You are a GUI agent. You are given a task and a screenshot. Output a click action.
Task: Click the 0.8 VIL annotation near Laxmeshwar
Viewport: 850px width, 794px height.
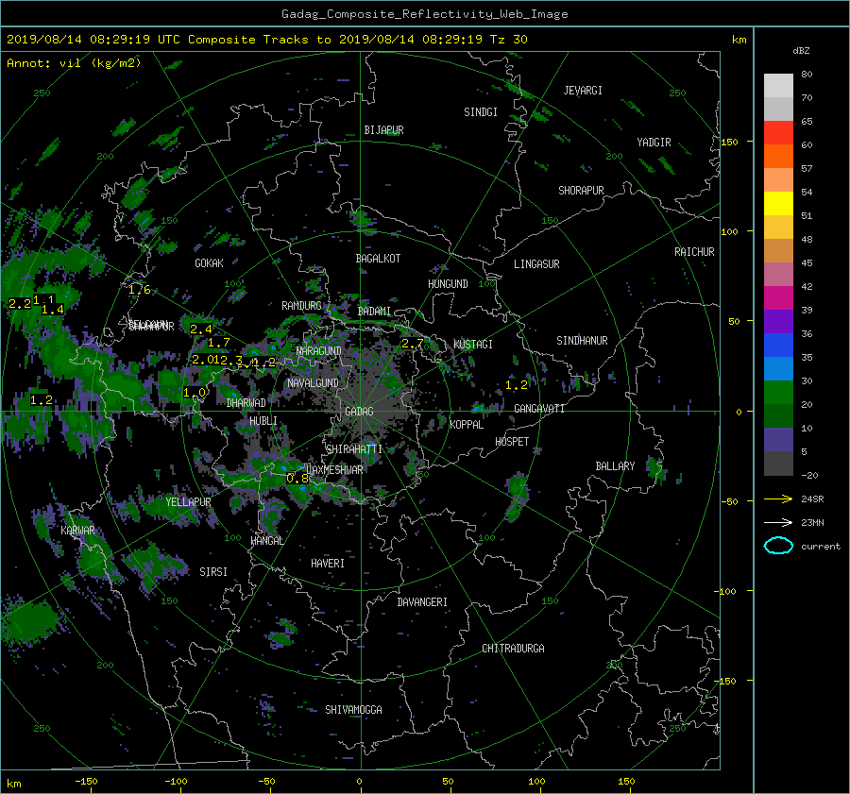(x=297, y=478)
